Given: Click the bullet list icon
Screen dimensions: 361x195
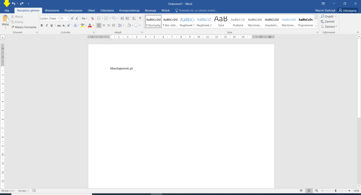Looking at the screenshot, I should click(x=99, y=18).
